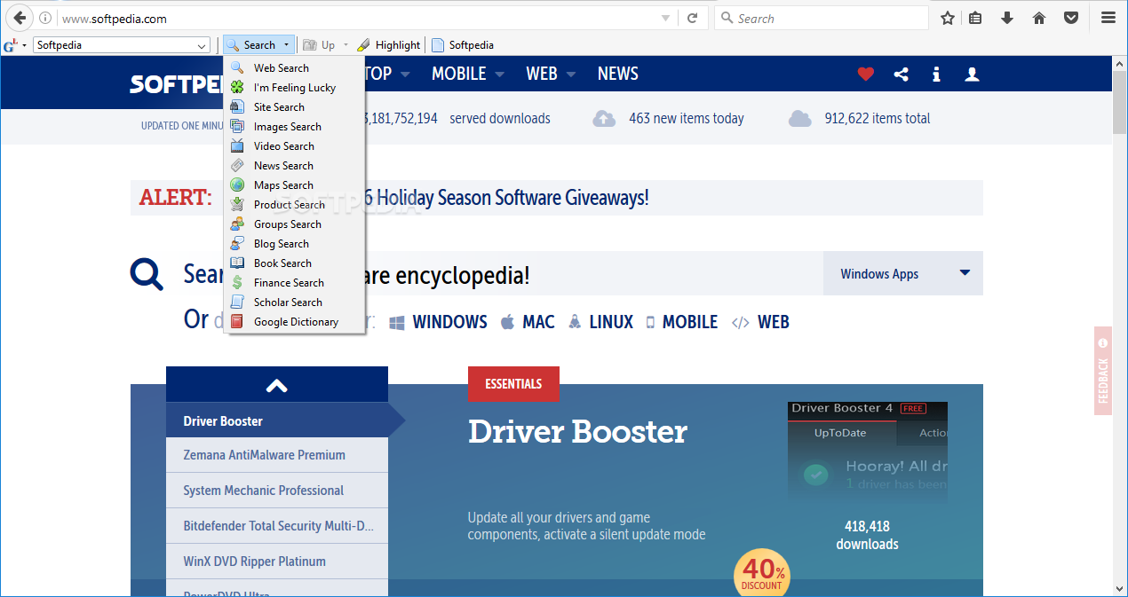Collapse the essentials list with up chevron
Viewport: 1128px width, 597px height.
[277, 385]
